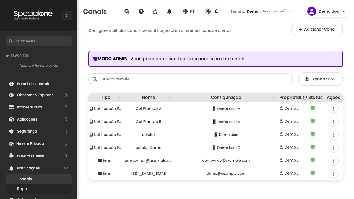
Task: Click the SpecialOne logo in the sidebar
Action: point(33,15)
